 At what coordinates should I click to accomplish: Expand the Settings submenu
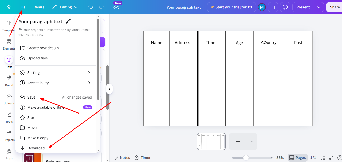(56, 73)
